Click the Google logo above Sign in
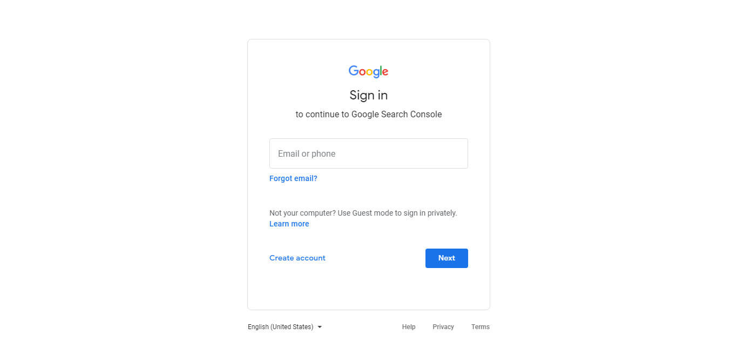The image size is (737, 341). coord(368,71)
